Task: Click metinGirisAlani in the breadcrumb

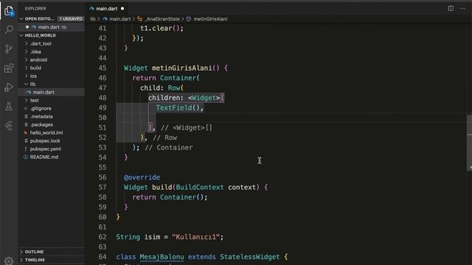Action: click(x=210, y=19)
